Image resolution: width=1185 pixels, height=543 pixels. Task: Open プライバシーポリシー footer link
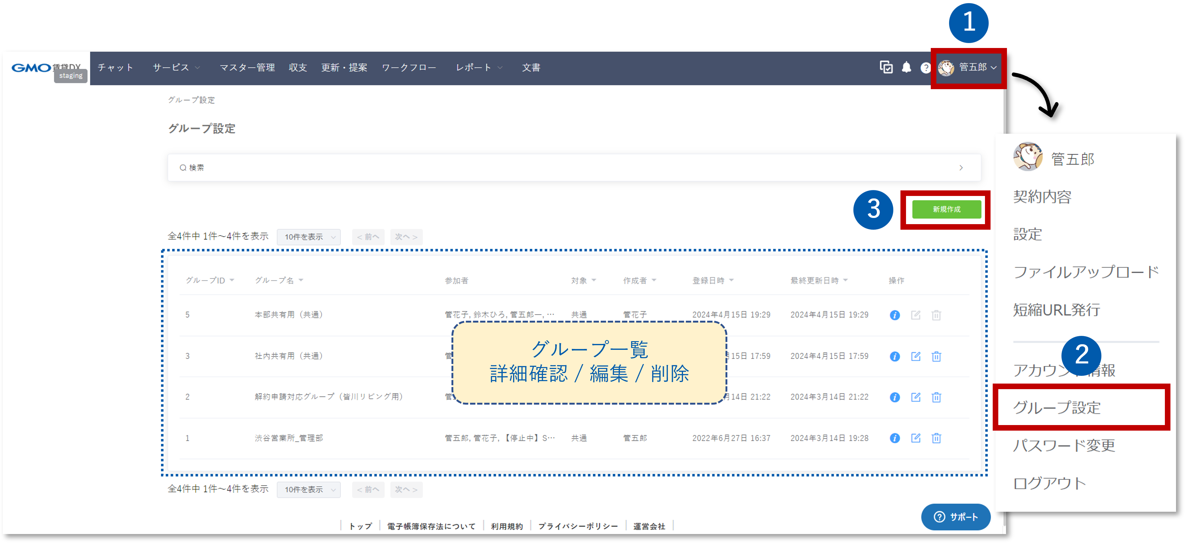click(x=578, y=526)
